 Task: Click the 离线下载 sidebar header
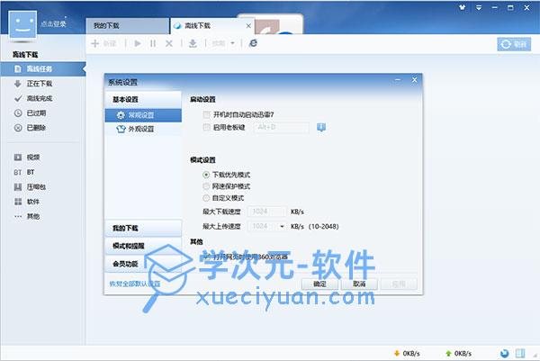click(25, 55)
